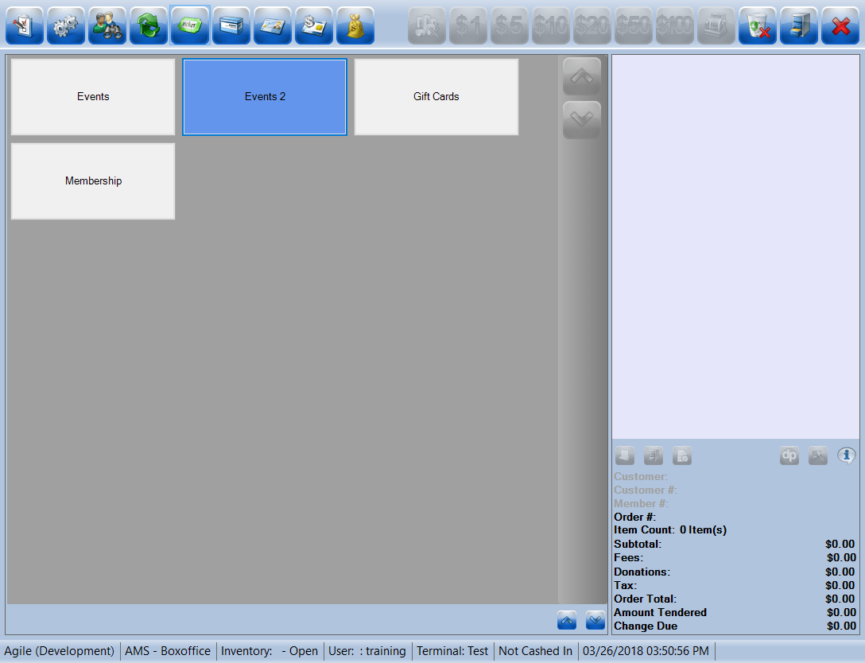
Task: Clear order using recycle bin icon
Action: click(758, 25)
